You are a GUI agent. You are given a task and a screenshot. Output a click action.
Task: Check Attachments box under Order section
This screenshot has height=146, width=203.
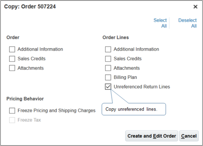(x=12, y=68)
